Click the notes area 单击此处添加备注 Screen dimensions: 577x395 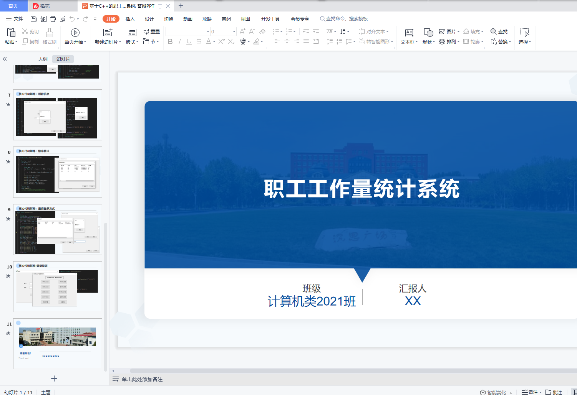(x=142, y=379)
